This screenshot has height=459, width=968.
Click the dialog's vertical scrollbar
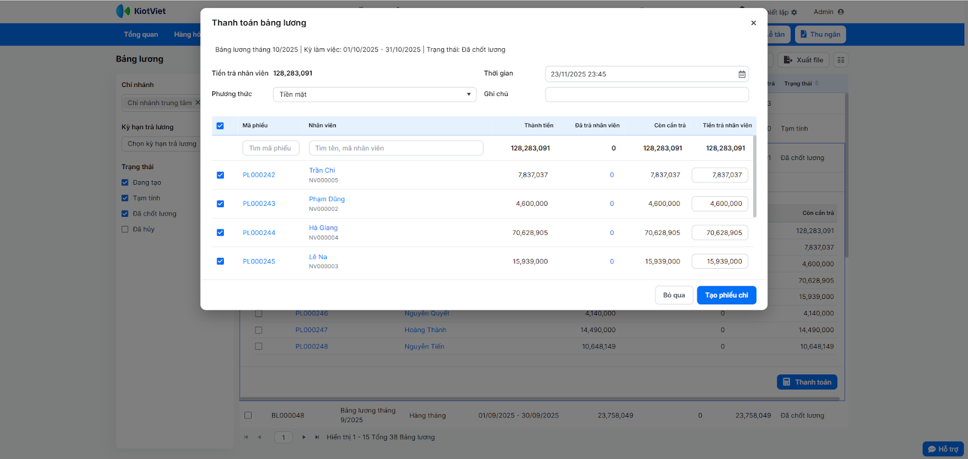point(754,176)
